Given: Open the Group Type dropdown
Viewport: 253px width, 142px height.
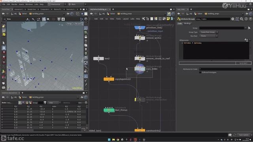Looking at the screenshot, I should pos(208,32).
